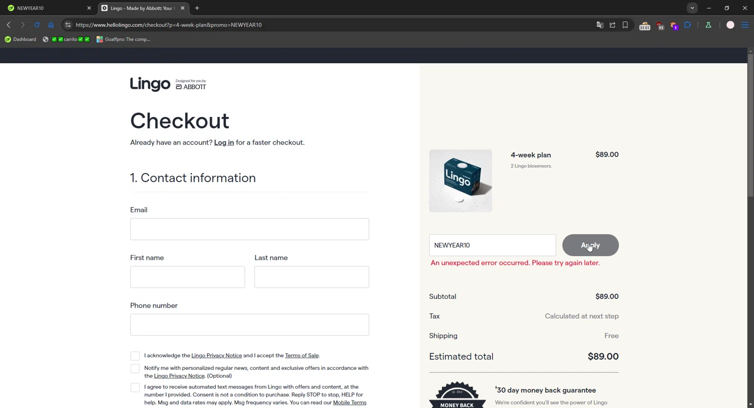Click the browser forward arrow
Screen dimensions: 754x408
[x=23, y=25]
